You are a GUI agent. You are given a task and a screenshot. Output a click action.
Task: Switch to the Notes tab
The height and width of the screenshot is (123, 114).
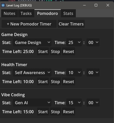click(10, 13)
